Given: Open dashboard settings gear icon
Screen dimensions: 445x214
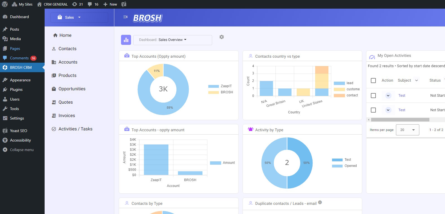Looking at the screenshot, I should pyautogui.click(x=222, y=37).
